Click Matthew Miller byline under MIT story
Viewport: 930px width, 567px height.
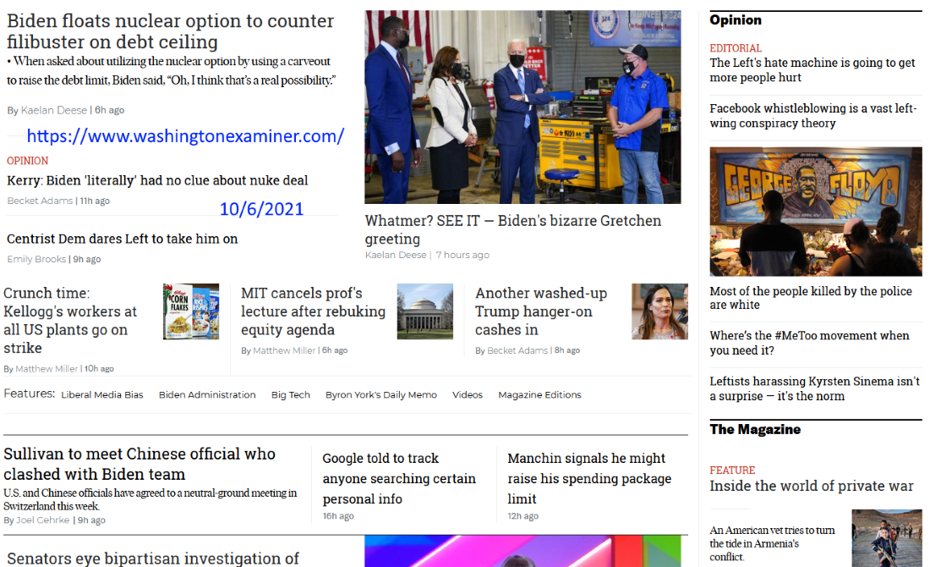point(284,350)
